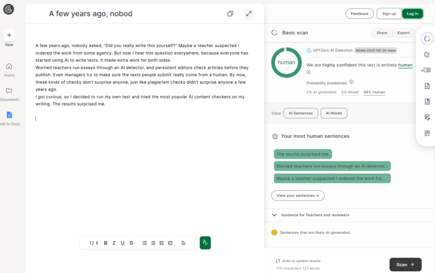435x273 pixels.
Task: Click the green spell check button
Action: coord(205,243)
